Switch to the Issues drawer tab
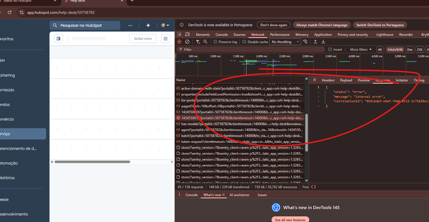Screen dimensions: 429x222 tap(262, 195)
